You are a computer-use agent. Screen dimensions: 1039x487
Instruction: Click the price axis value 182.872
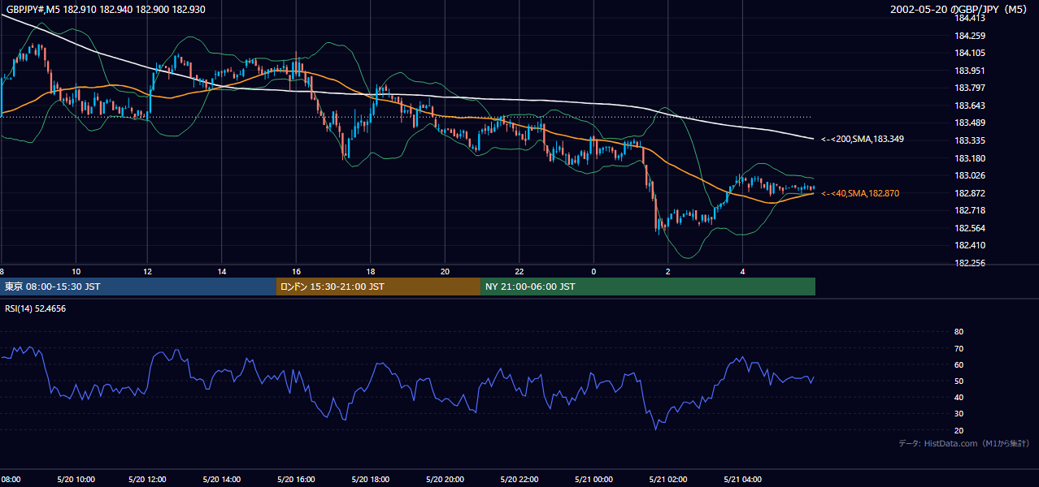tap(970, 193)
